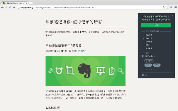This screenshot has height=111, width=178.
Task: Select 网页正文 clip option
Action: coord(149,35)
